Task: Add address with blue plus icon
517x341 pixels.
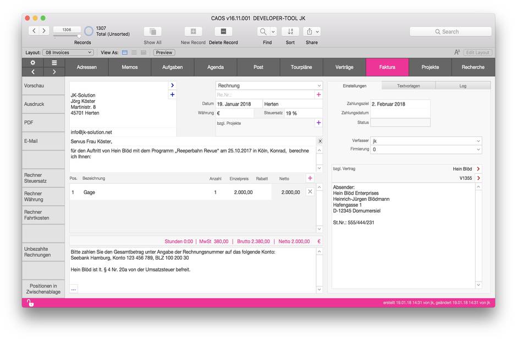Action: [x=172, y=95]
